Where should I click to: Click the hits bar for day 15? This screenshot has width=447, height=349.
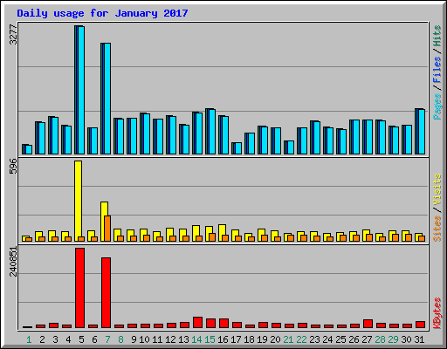210,132
